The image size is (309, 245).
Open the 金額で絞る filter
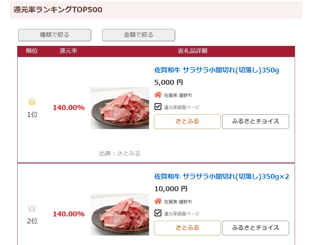pyautogui.click(x=138, y=35)
